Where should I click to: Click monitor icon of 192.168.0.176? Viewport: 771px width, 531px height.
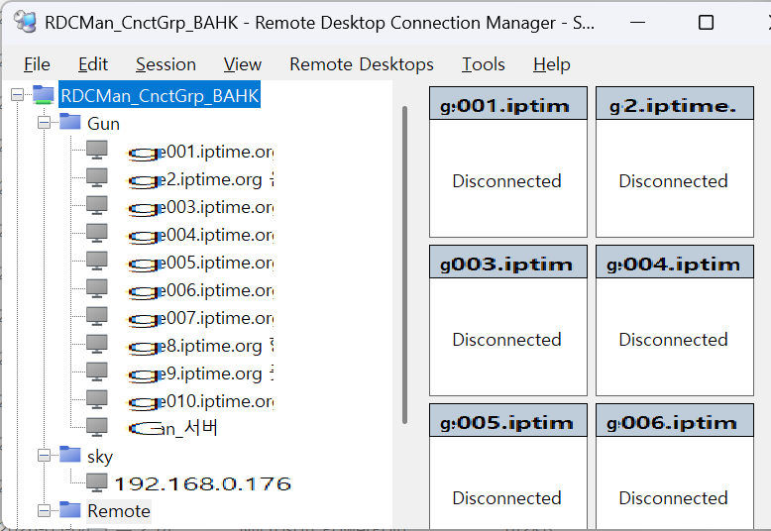pos(97,482)
